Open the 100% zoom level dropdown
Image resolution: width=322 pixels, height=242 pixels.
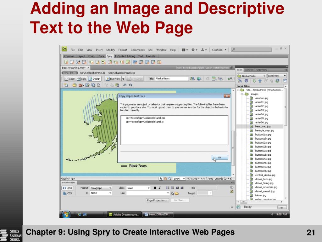click(x=179, y=179)
